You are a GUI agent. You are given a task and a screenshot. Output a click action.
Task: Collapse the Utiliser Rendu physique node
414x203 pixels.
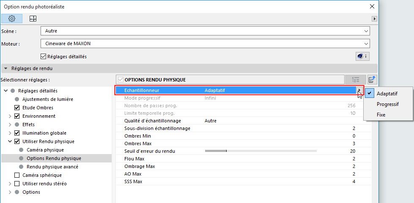tap(10, 141)
